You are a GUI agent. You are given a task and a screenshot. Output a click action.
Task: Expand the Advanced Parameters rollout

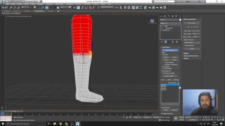pos(191,56)
